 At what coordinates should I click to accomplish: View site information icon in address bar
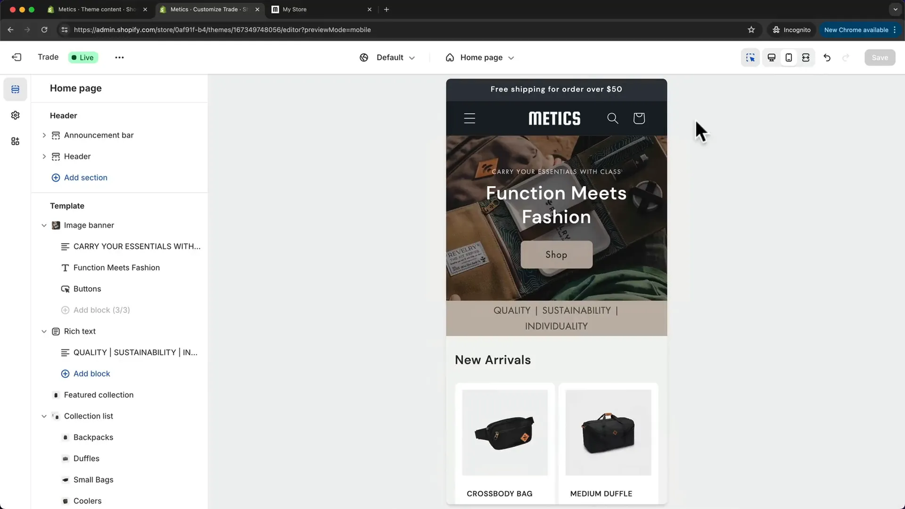(x=64, y=30)
